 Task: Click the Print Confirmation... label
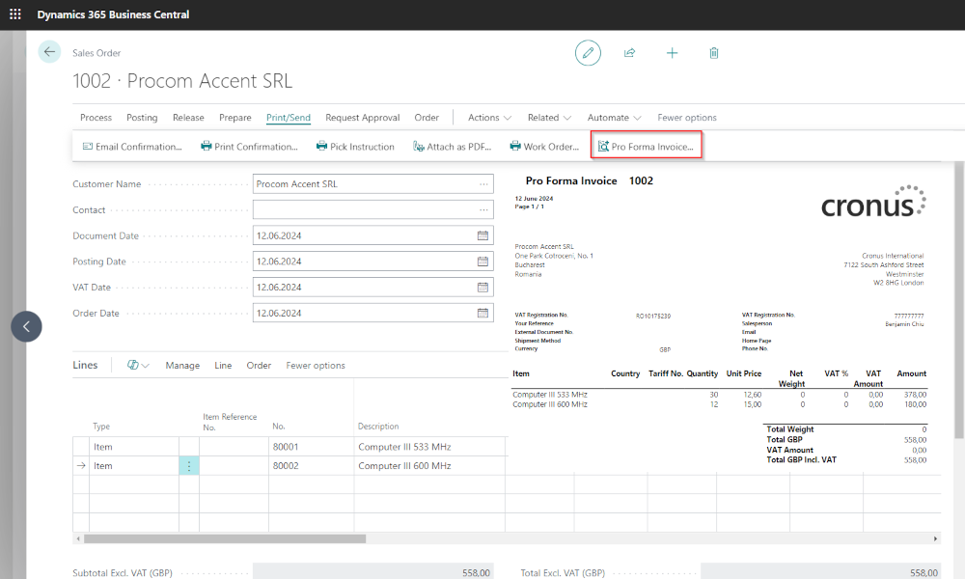[x=256, y=147]
